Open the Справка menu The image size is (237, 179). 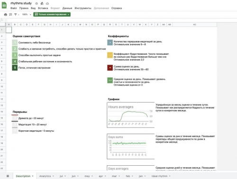[117, 8]
